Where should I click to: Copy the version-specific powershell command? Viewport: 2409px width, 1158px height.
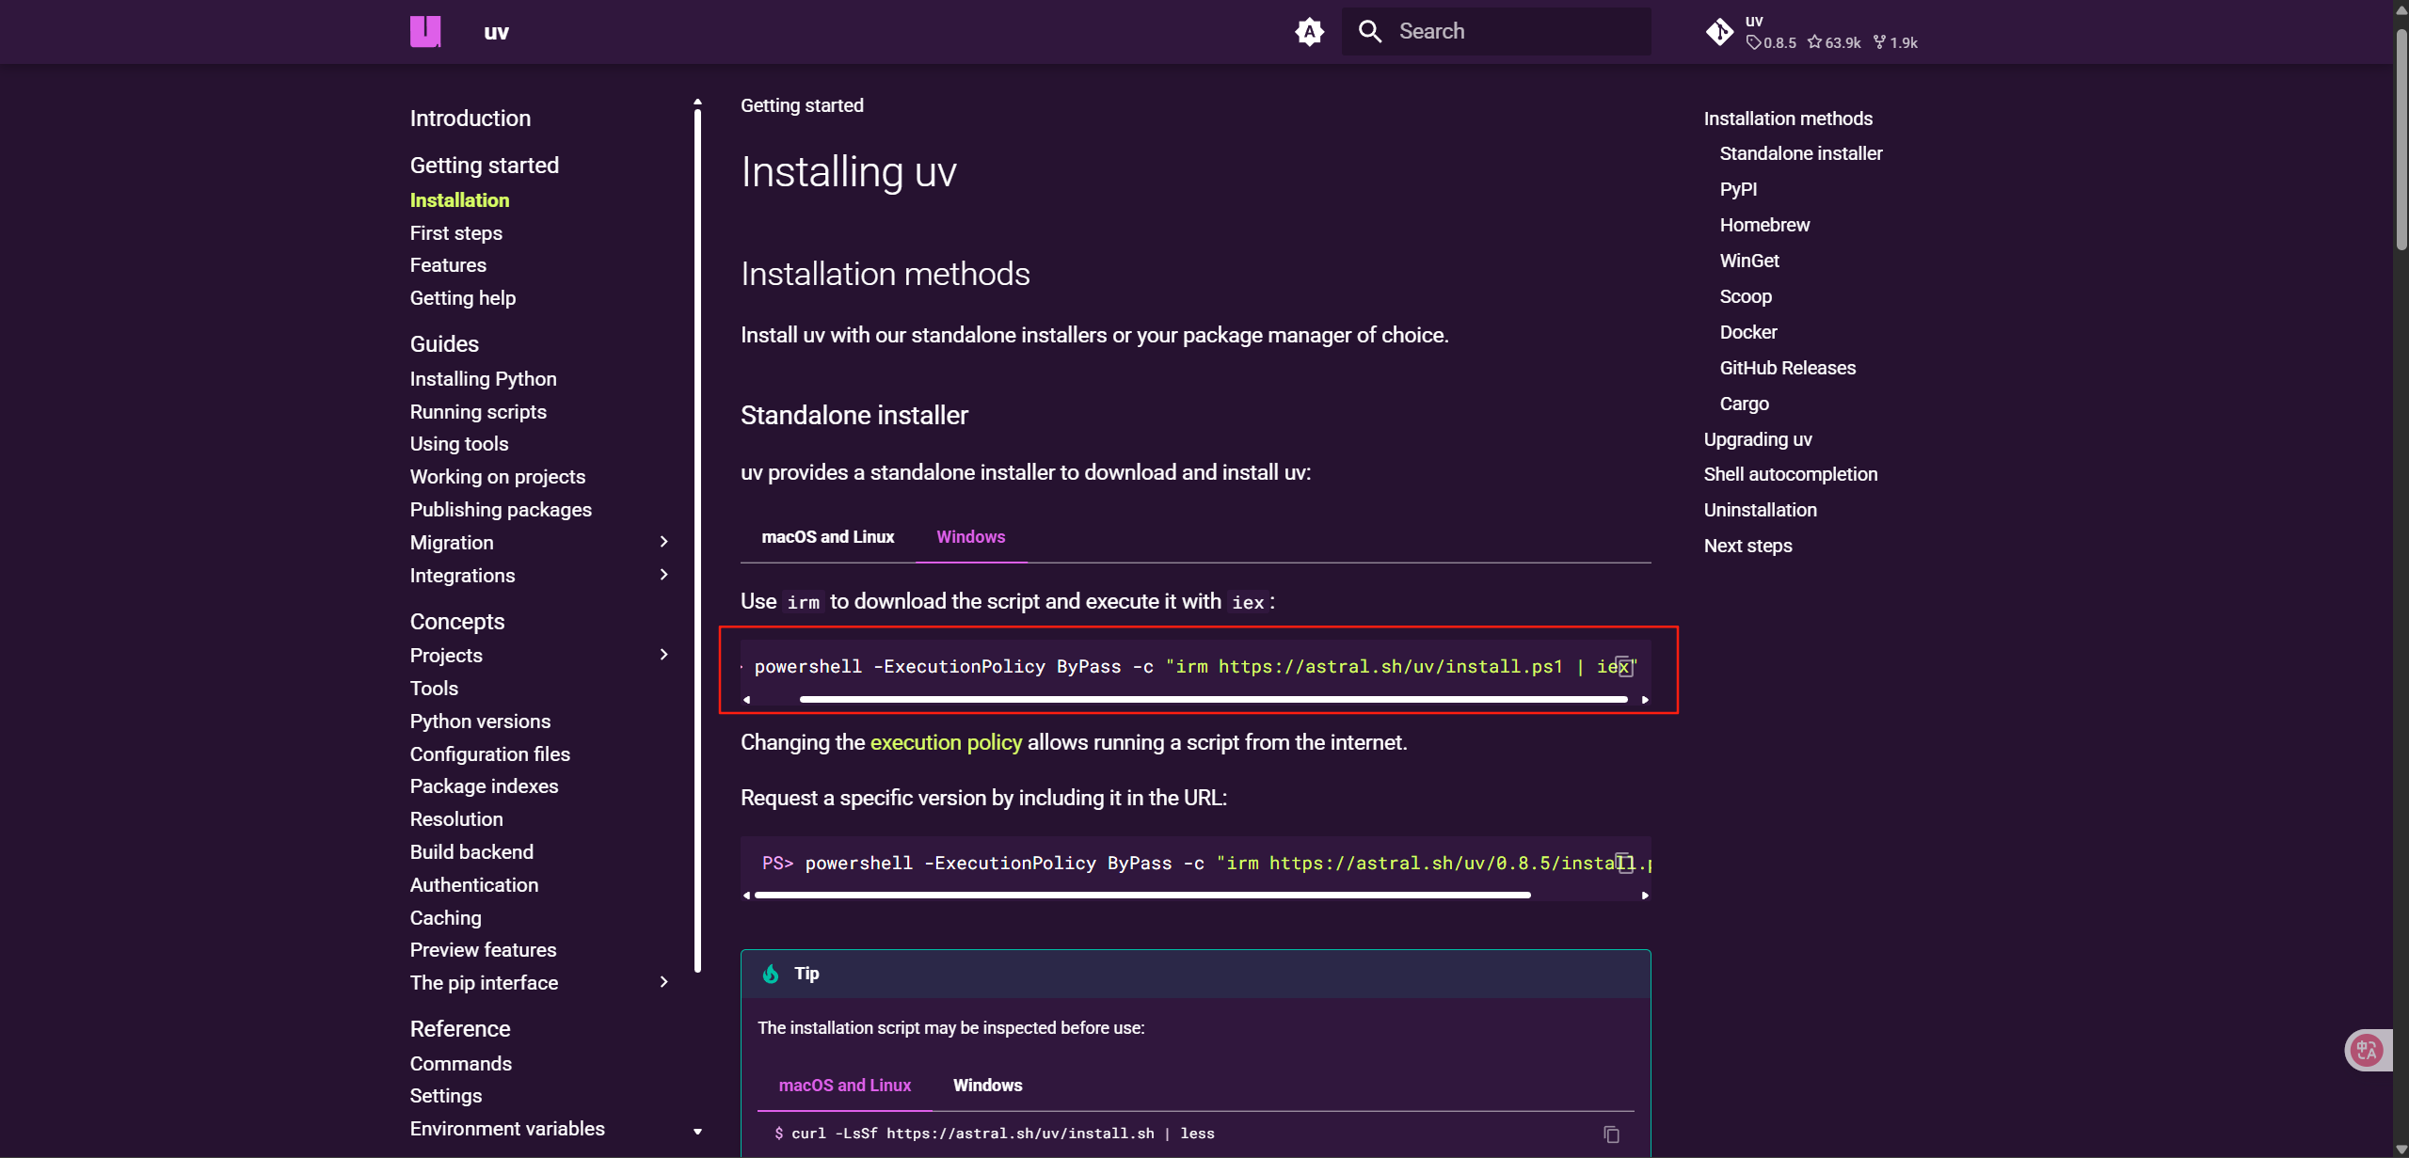point(1623,863)
